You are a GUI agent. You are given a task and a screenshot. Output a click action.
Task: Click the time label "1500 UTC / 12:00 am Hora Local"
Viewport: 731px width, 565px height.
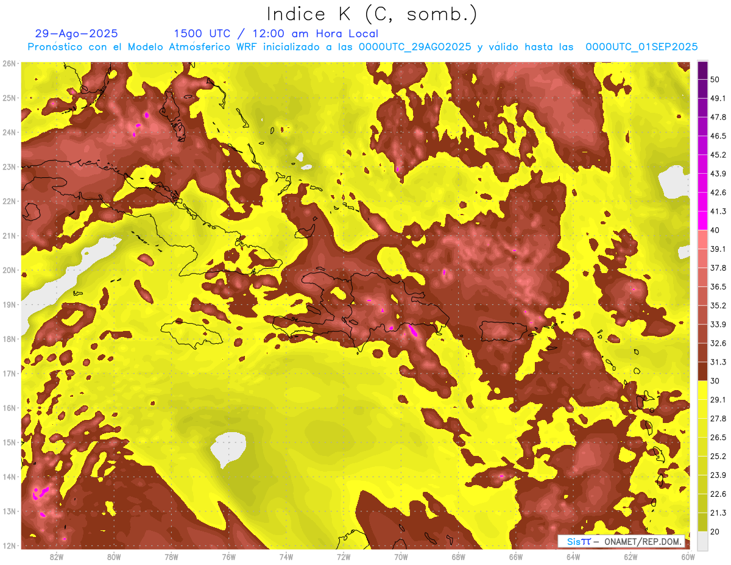[276, 34]
